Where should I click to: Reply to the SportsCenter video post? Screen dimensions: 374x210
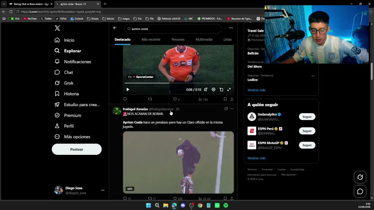point(125,99)
